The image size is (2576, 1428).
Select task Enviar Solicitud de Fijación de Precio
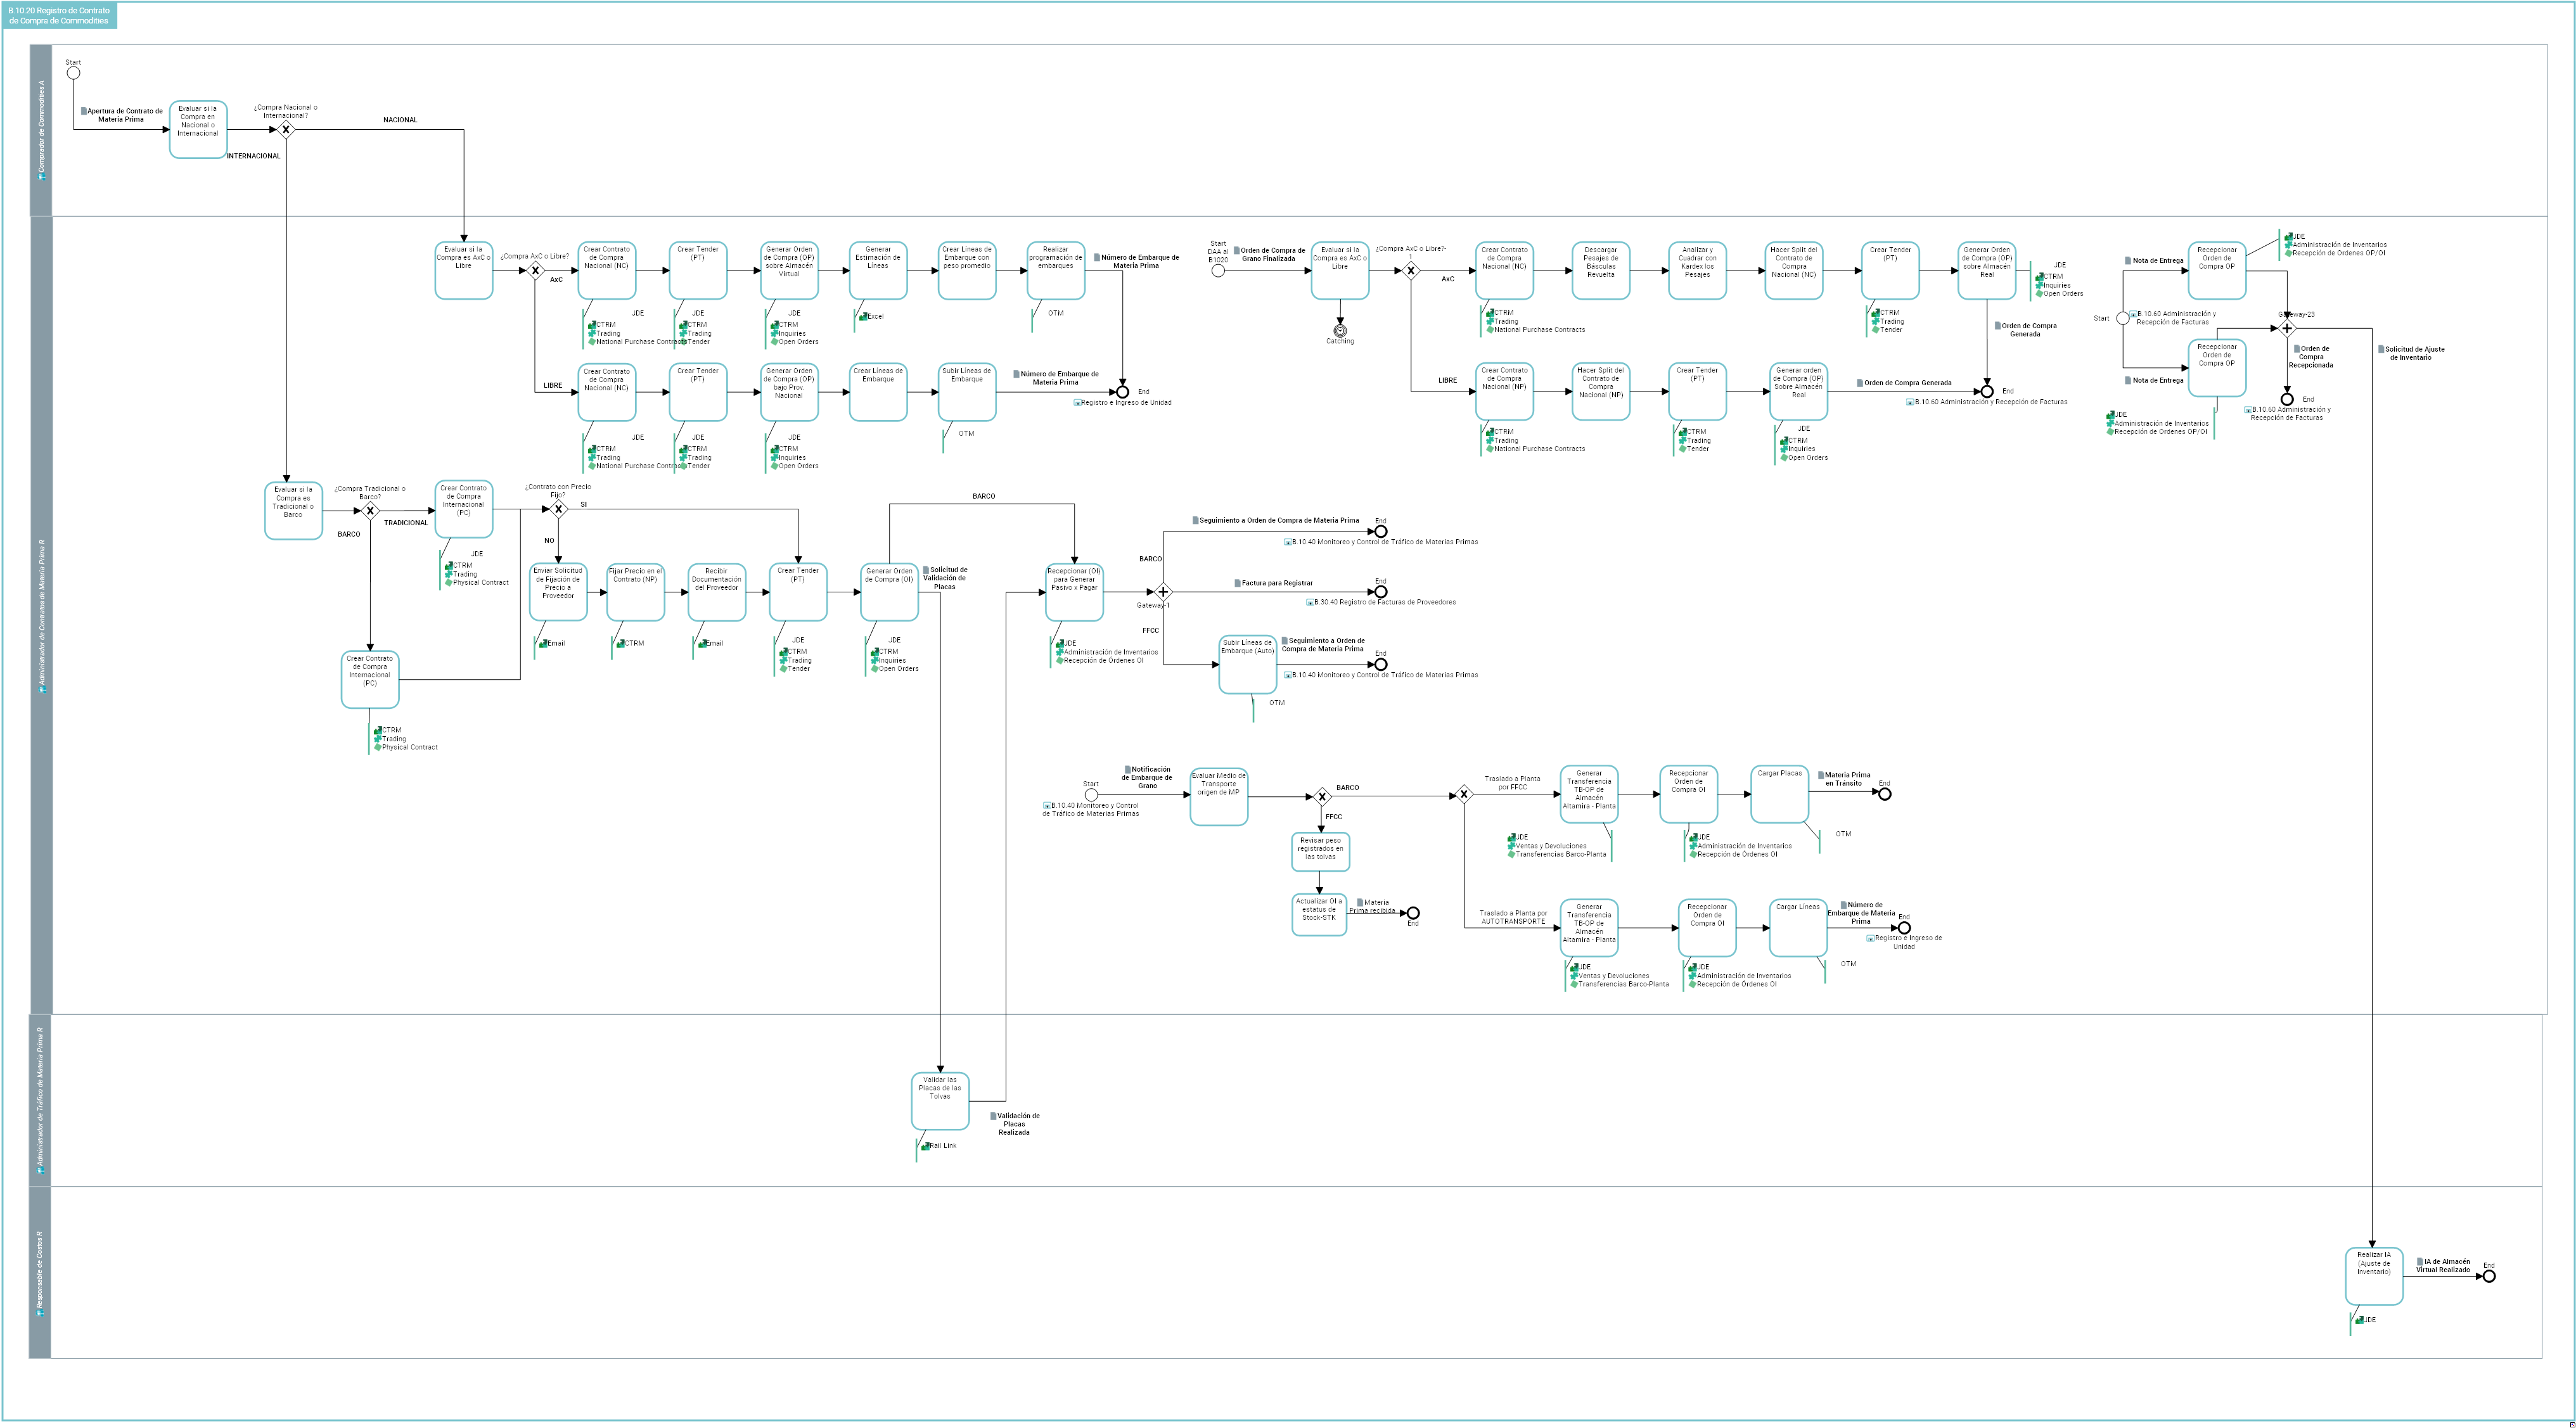pyautogui.click(x=558, y=592)
